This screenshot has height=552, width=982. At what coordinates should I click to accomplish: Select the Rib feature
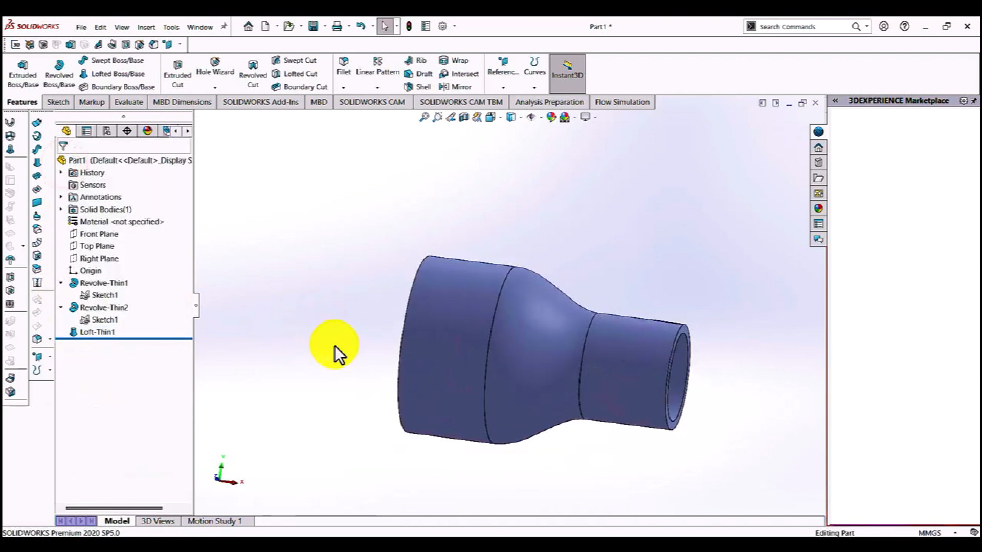[x=415, y=60]
